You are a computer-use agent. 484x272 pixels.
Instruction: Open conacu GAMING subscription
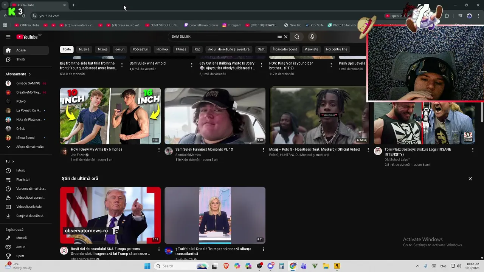25,83
